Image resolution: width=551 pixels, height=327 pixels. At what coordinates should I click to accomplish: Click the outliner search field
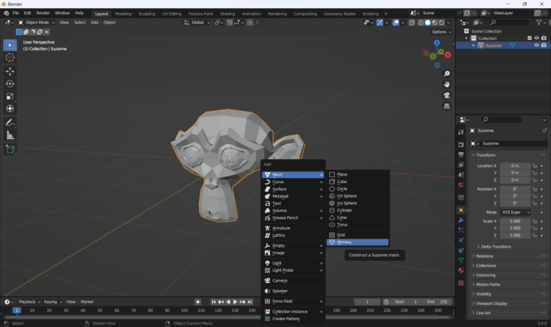point(509,23)
